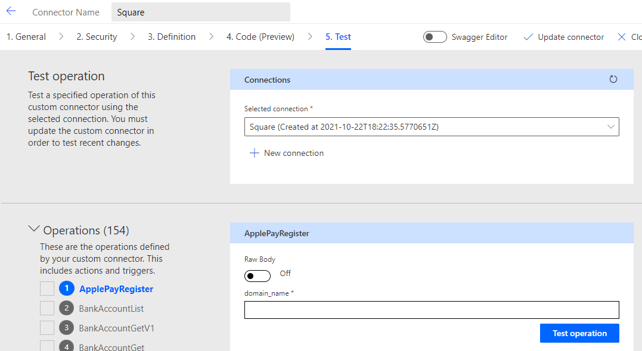
Task: Open the ApplePayRegister operation
Action: pos(116,289)
